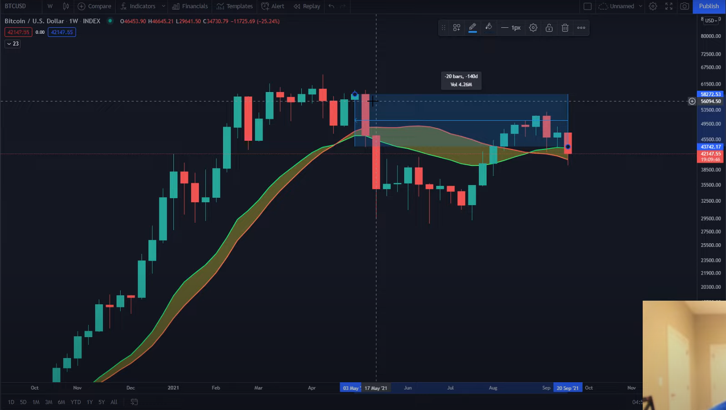The width and height of the screenshot is (726, 410).
Task: Click the 58272.53 blue price axis label
Action: tap(710, 94)
